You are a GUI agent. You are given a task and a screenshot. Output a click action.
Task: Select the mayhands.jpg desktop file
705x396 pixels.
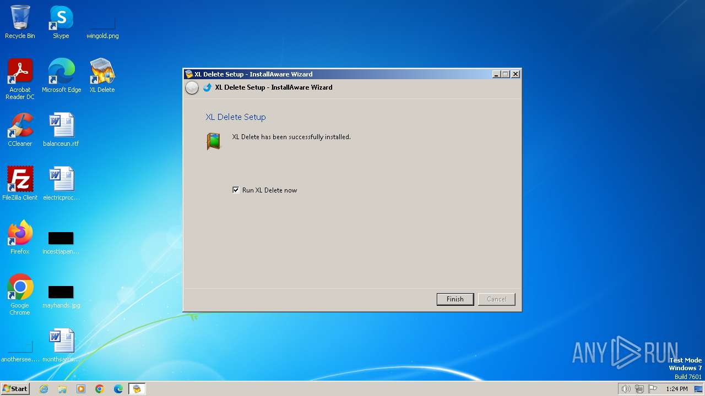coord(61,296)
